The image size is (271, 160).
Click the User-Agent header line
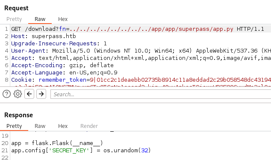pyautogui.click(x=141, y=50)
